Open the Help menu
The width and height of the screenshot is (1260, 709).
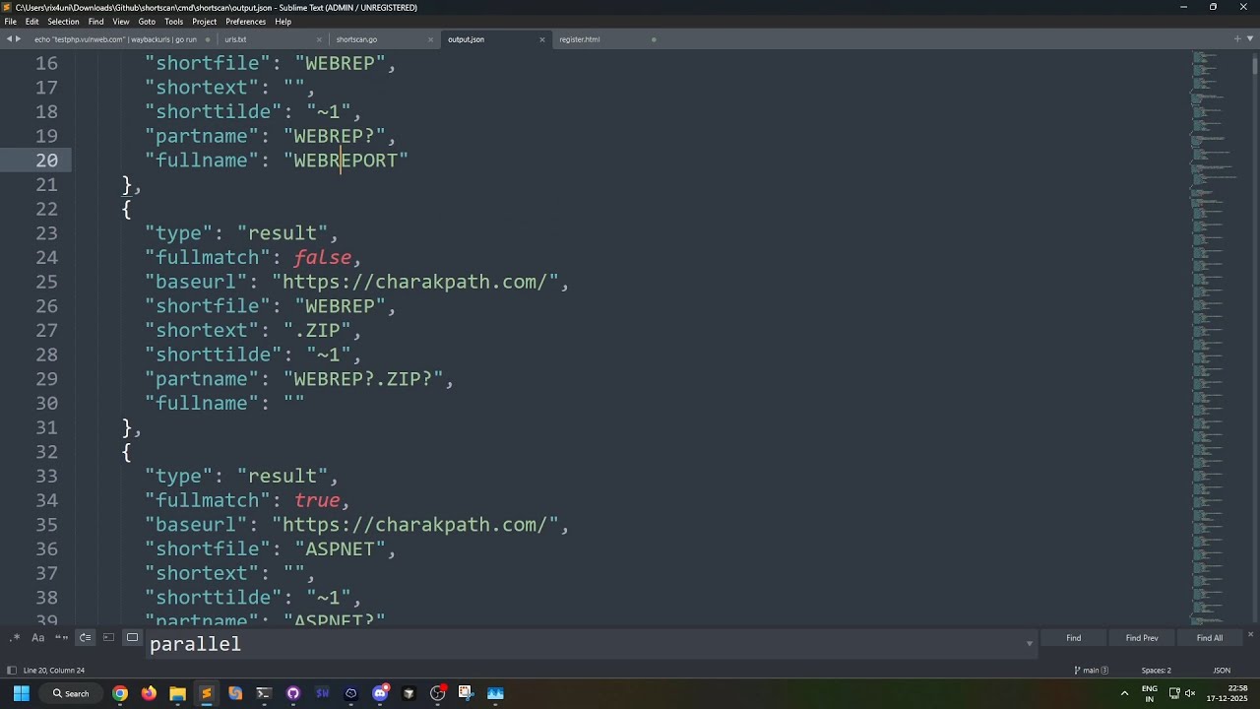283,22
